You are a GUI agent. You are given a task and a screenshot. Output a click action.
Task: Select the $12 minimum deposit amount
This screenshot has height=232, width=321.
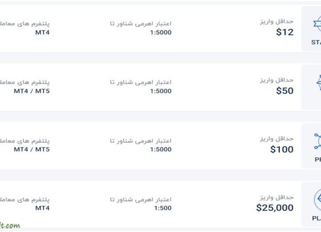(285, 32)
